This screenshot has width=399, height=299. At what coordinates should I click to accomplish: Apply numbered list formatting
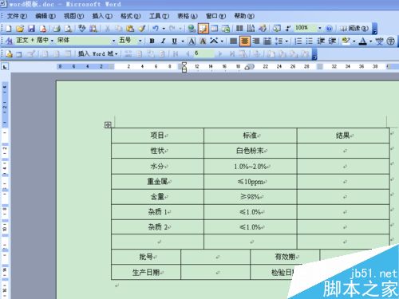298,41
